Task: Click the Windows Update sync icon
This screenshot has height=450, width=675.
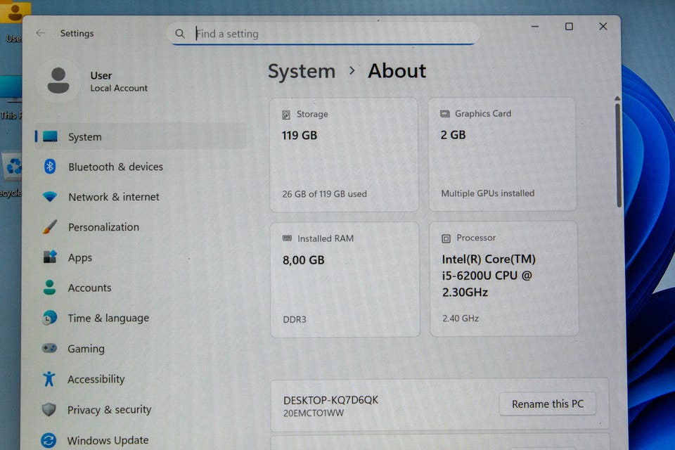Action: (49, 440)
